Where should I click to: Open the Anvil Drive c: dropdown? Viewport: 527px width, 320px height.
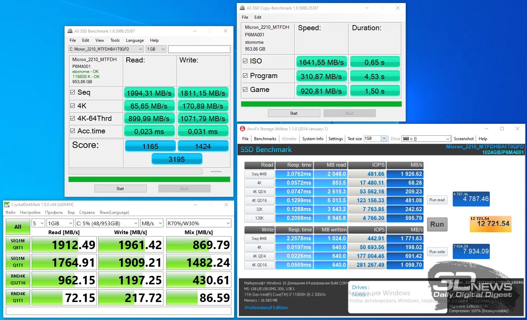pyautogui.click(x=426, y=138)
